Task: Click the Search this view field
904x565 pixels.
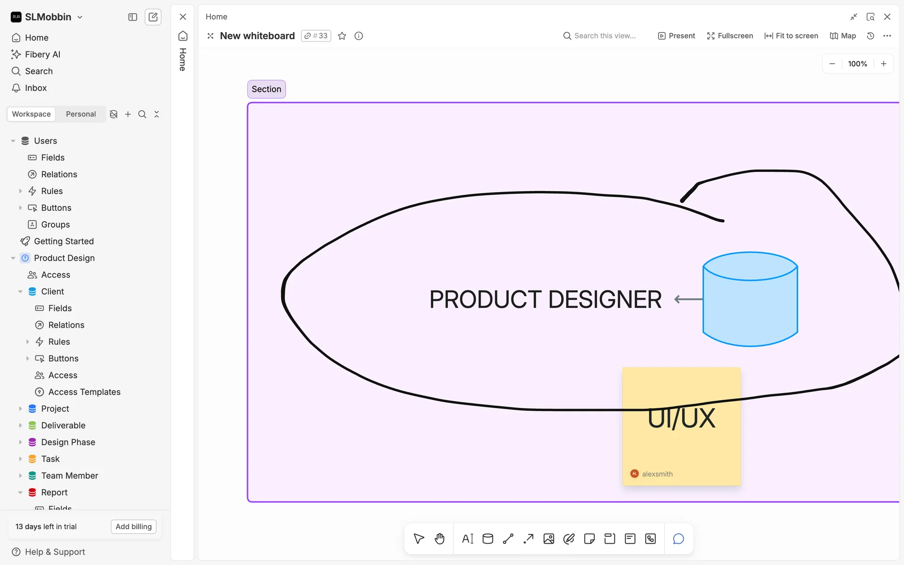Action: (605, 36)
